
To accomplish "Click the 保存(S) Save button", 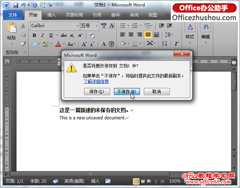I will (97, 91).
